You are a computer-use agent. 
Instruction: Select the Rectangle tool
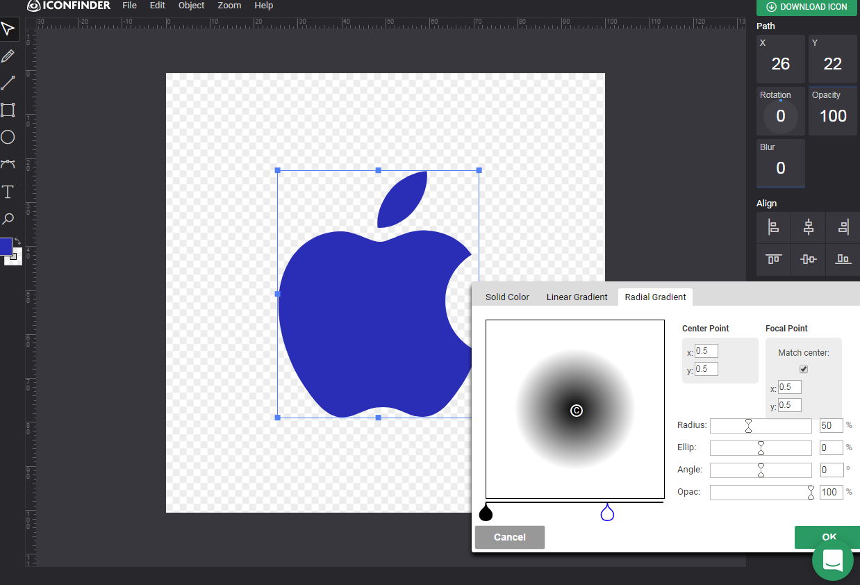click(8, 110)
